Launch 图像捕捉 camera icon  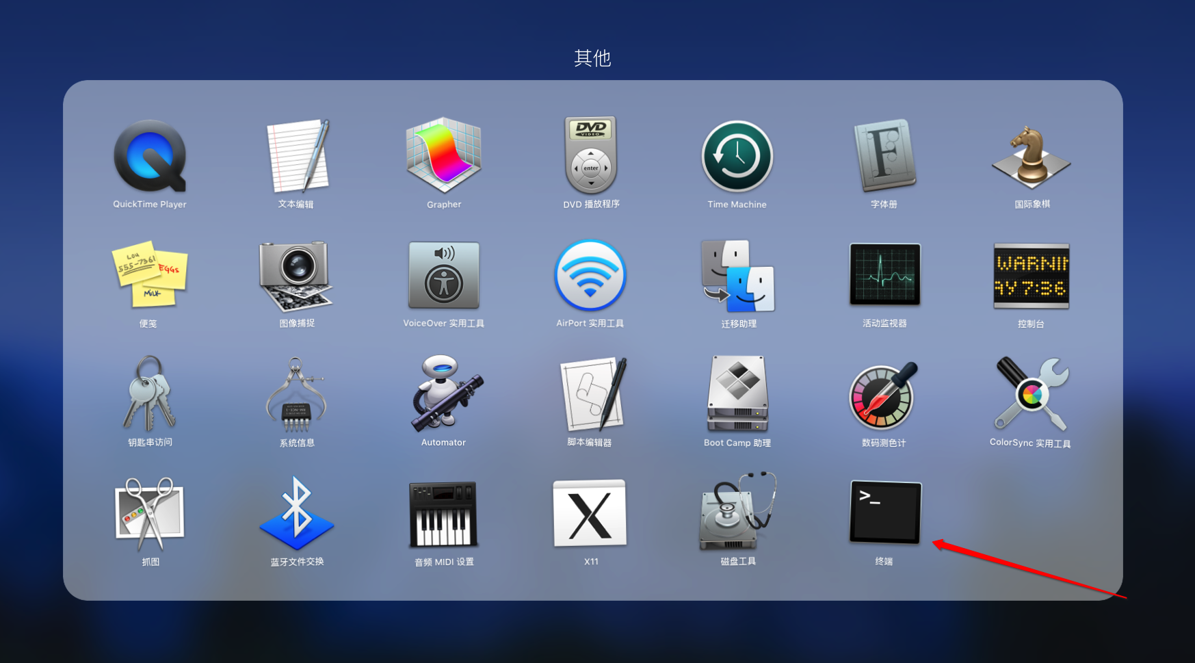pyautogui.click(x=296, y=275)
